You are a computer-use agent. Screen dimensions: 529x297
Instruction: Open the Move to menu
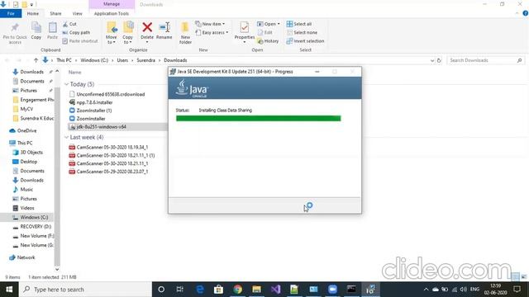tap(111, 33)
